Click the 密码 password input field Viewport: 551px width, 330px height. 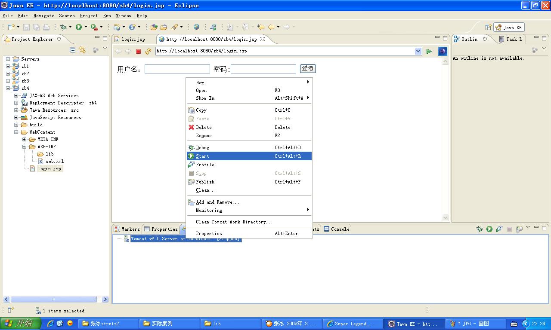coord(263,69)
